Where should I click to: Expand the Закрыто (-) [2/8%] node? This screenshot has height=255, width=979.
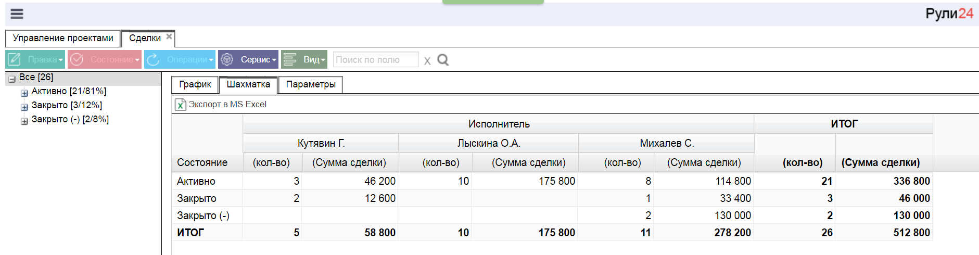pyautogui.click(x=24, y=121)
